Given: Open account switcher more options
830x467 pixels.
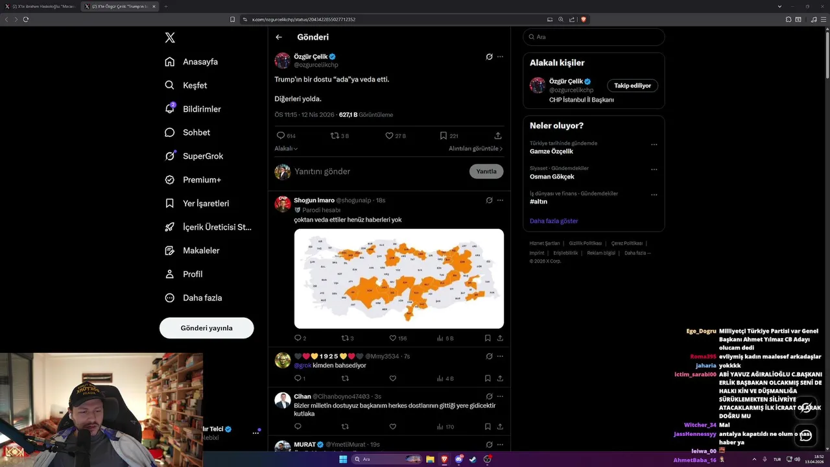Looking at the screenshot, I should (255, 433).
